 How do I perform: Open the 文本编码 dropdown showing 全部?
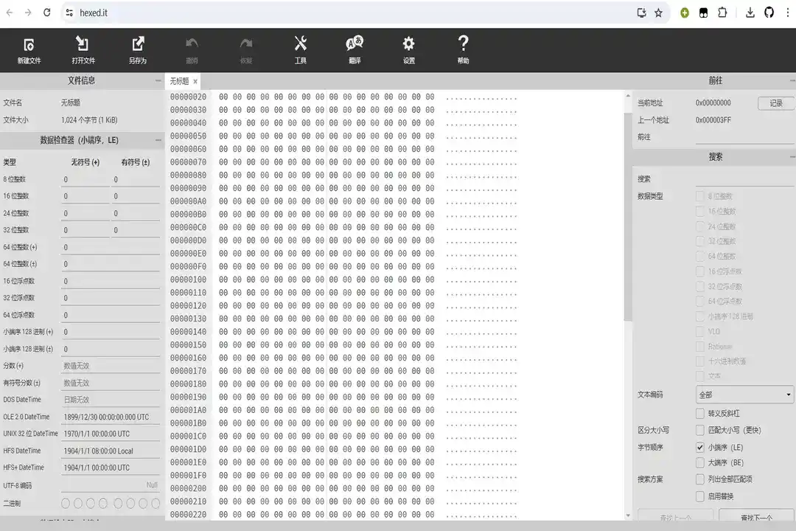pos(744,395)
